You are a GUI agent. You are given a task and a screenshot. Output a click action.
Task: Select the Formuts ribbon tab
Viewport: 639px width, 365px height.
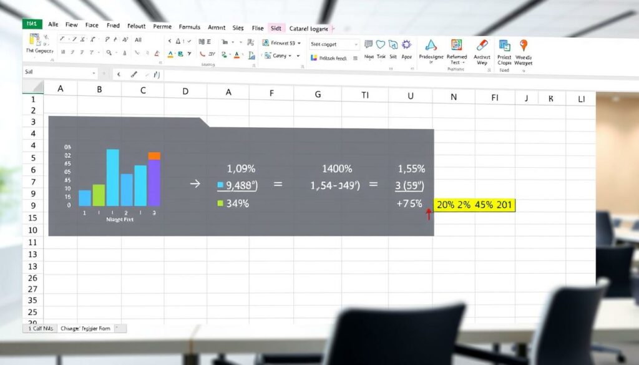190,27
